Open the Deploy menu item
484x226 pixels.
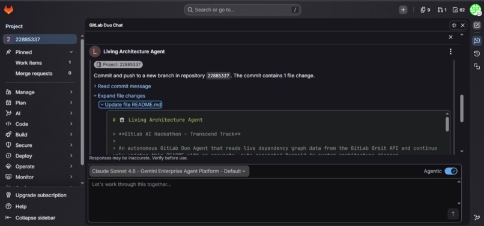40,156
